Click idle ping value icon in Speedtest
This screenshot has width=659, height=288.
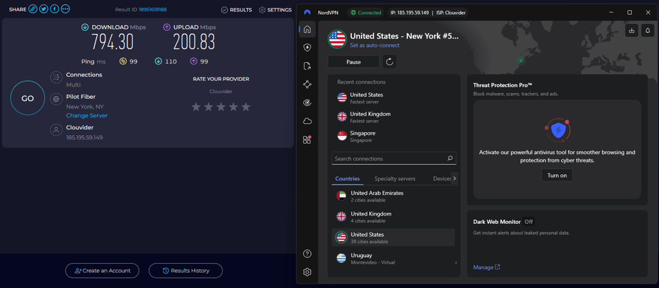(x=123, y=62)
